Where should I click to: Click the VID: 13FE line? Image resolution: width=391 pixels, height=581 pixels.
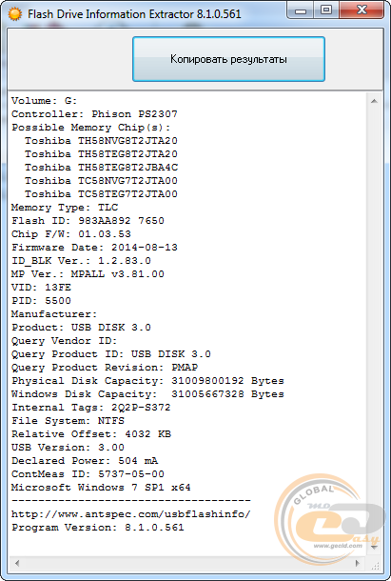pos(41,288)
